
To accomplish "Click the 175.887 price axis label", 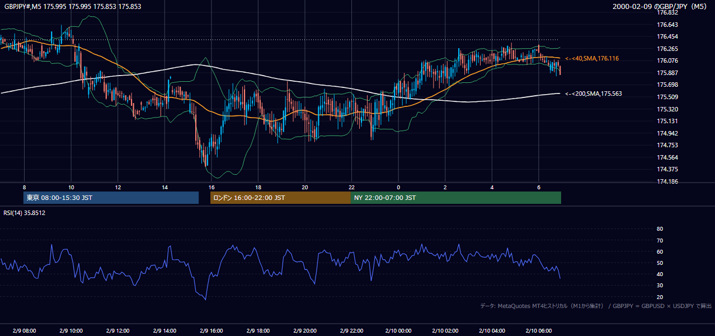I will (x=667, y=73).
